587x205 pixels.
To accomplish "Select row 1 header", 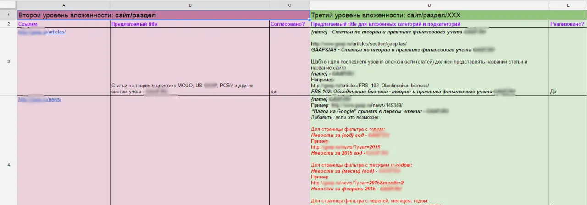I will [8, 15].
